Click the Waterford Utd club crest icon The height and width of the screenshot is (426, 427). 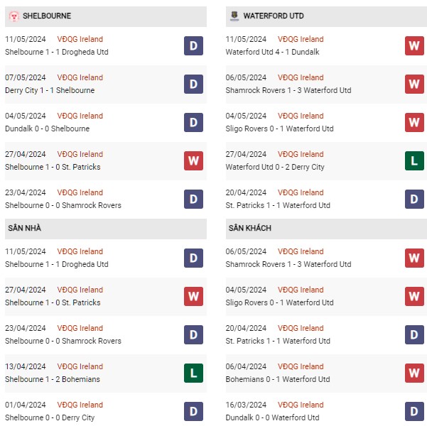tap(234, 16)
